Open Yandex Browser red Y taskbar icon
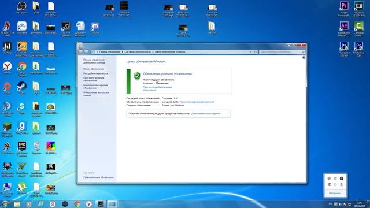The height and width of the screenshot is (208, 370). point(88,204)
